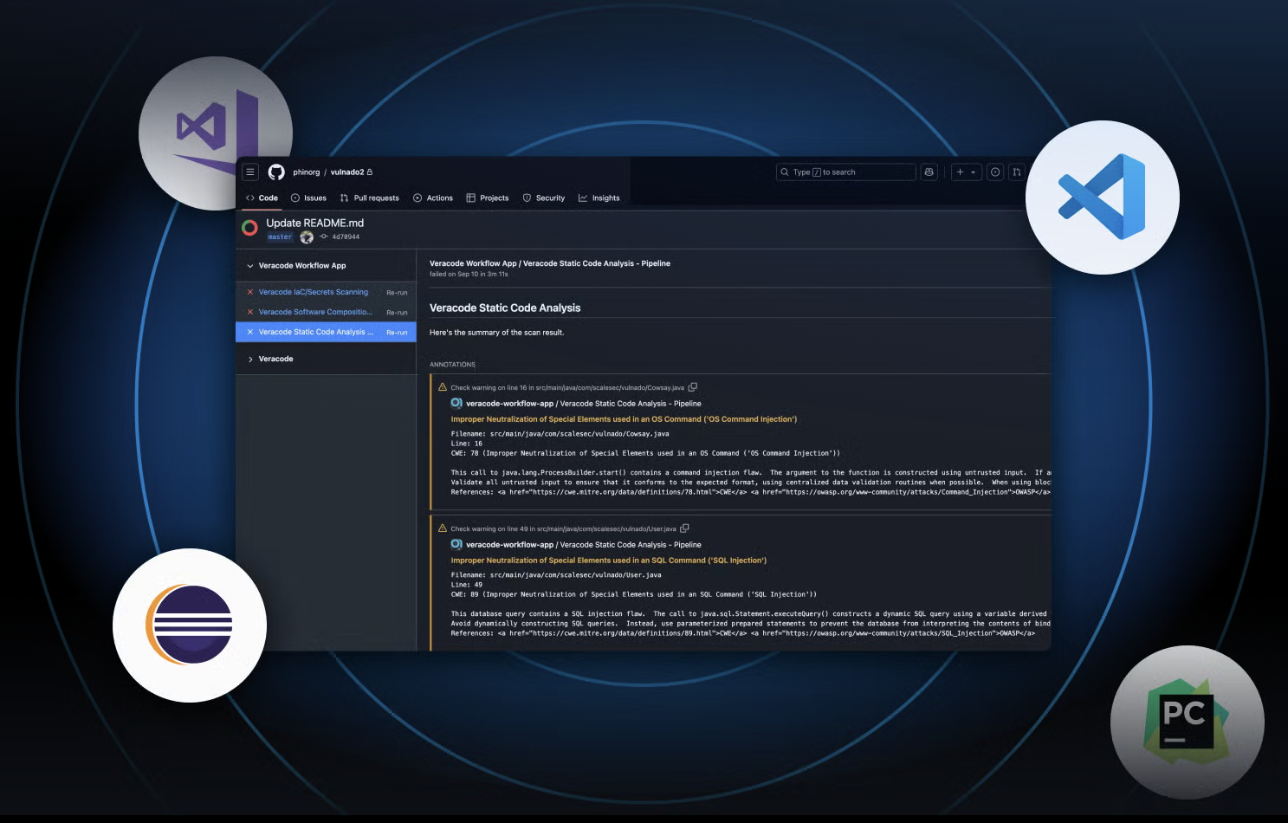1288x823 pixels.
Task: Click the master branch label
Action: (280, 237)
